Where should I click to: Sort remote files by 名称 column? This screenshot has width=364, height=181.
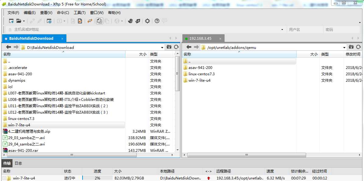pos(239,54)
